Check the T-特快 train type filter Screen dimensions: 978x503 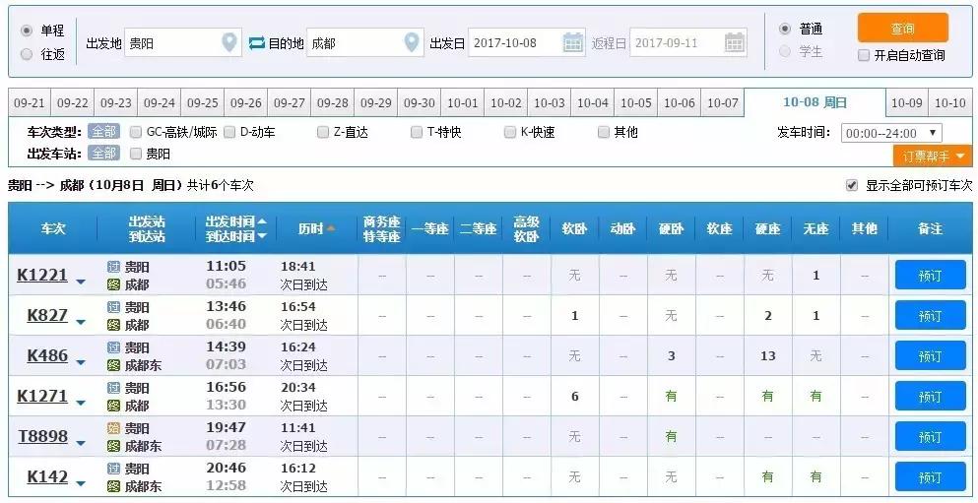coord(417,132)
